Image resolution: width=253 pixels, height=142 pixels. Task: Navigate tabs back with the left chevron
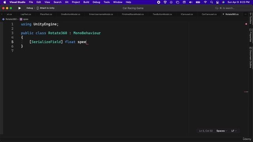coord(2,14)
